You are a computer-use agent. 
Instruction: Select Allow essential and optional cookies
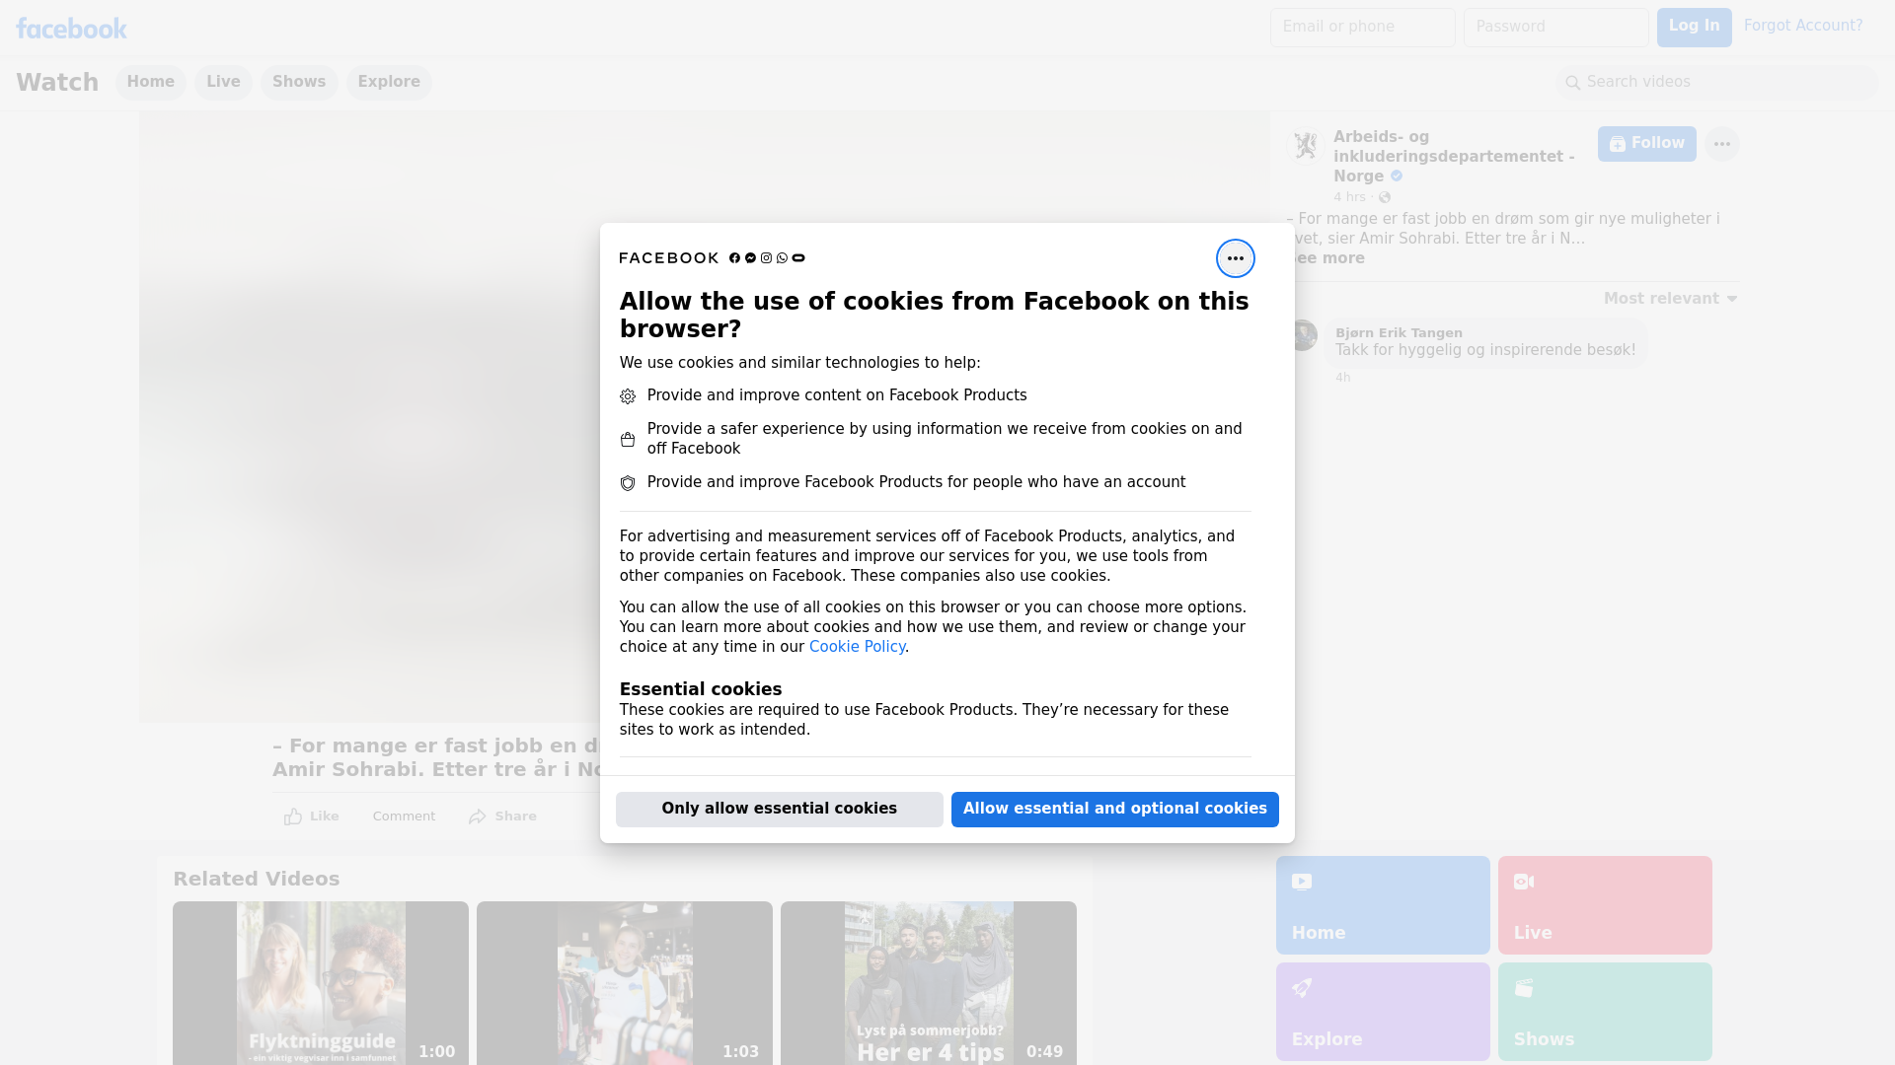coord(1115,810)
